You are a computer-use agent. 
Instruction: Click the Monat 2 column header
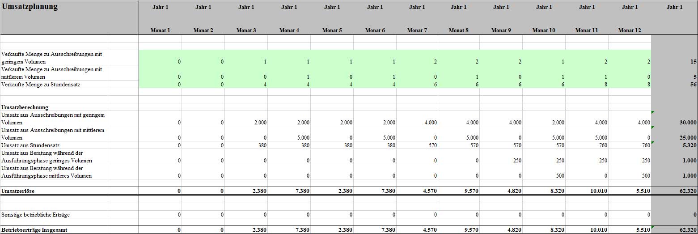[x=203, y=30]
